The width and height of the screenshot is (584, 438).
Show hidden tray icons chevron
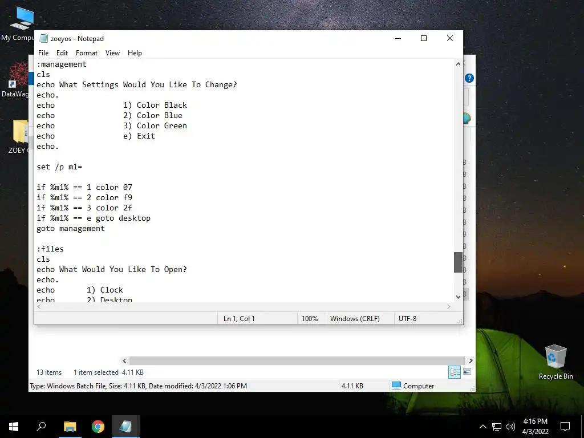482,427
